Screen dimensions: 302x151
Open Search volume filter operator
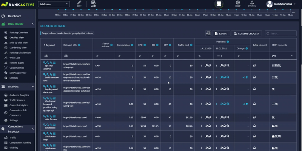[97, 56]
